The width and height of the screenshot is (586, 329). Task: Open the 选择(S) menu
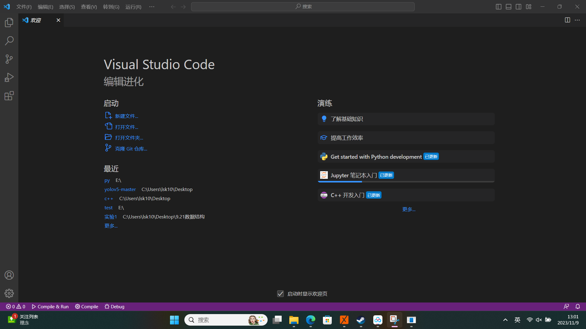tap(67, 7)
